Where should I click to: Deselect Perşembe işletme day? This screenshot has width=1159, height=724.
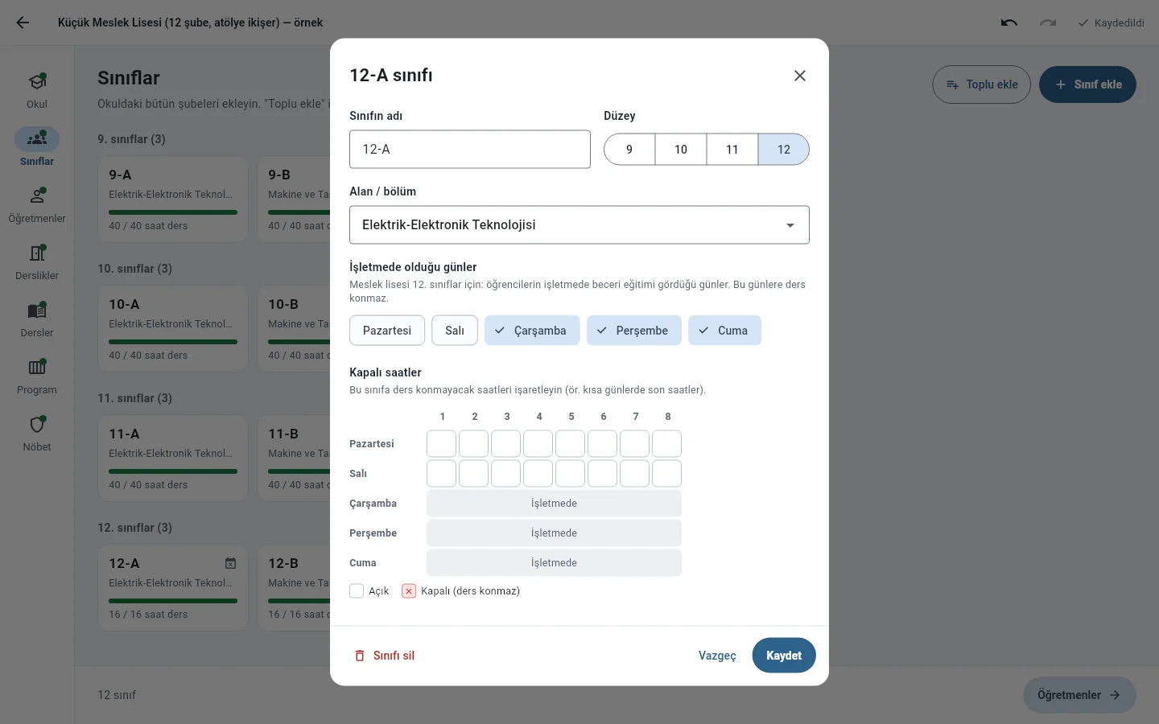tap(634, 331)
